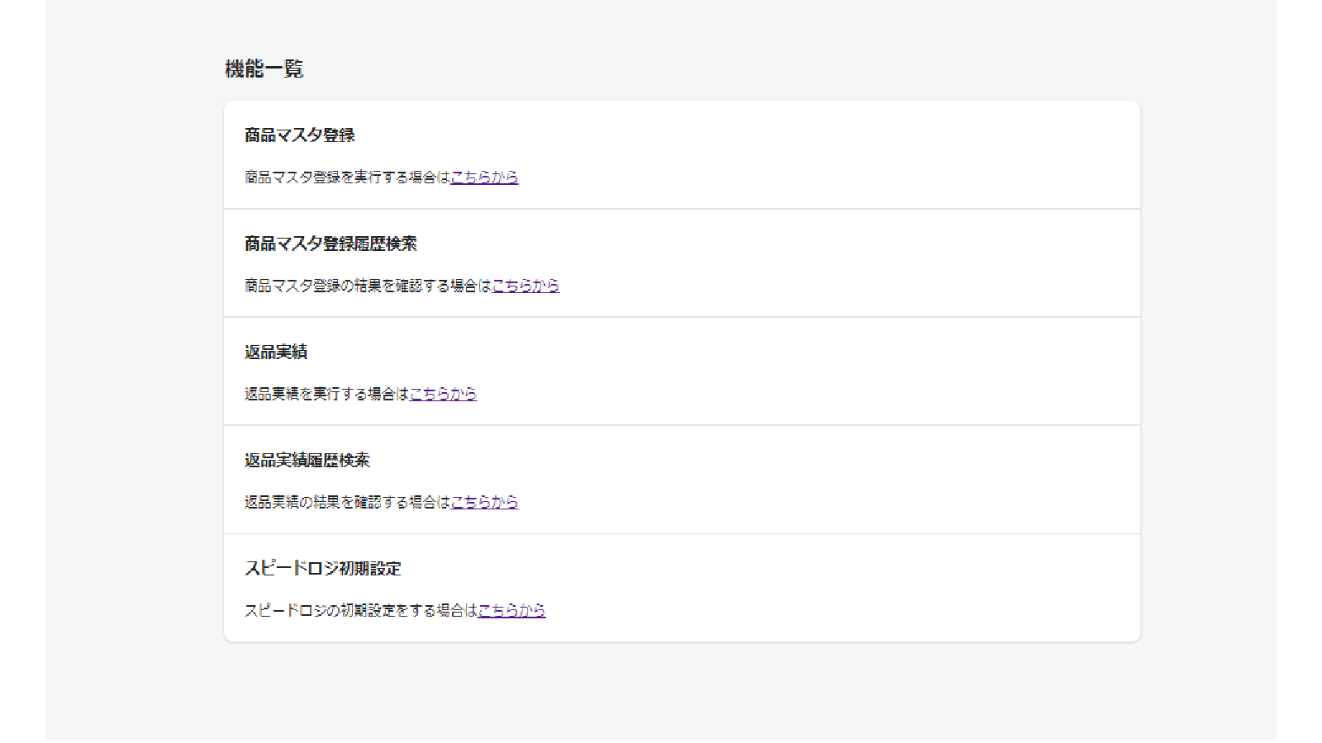Click the 商品マスタ登録履歴検索 section heading
This screenshot has height=743, width=1322.
pos(330,244)
